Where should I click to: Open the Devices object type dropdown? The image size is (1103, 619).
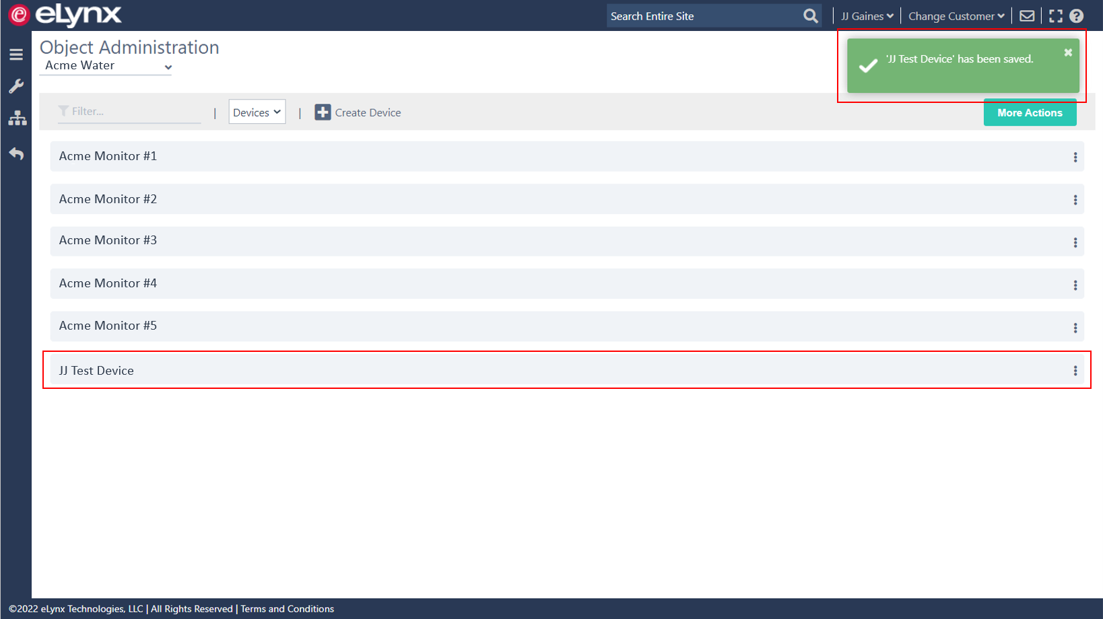pos(257,112)
